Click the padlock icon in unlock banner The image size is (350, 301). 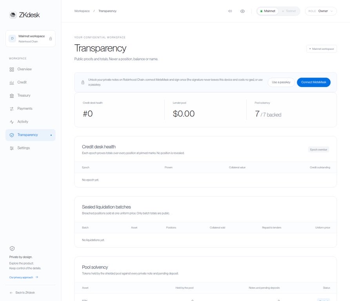[83, 82]
